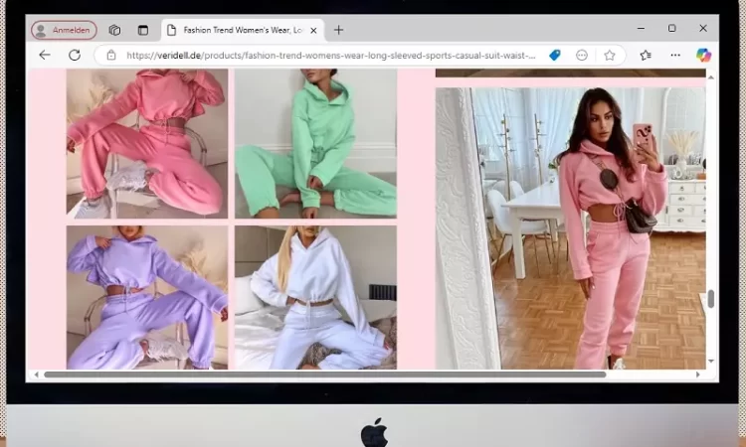Close the browser window
The height and width of the screenshot is (447, 746).
[703, 29]
